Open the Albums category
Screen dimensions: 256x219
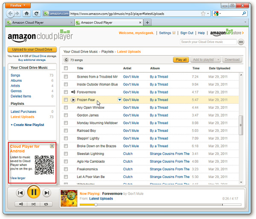point(16,81)
